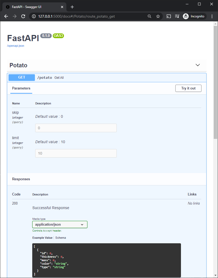
Task: Switch to the Schema tab
Action: tap(60, 238)
